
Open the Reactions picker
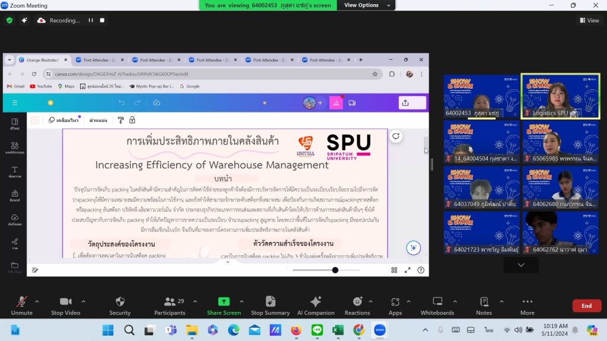(x=357, y=305)
